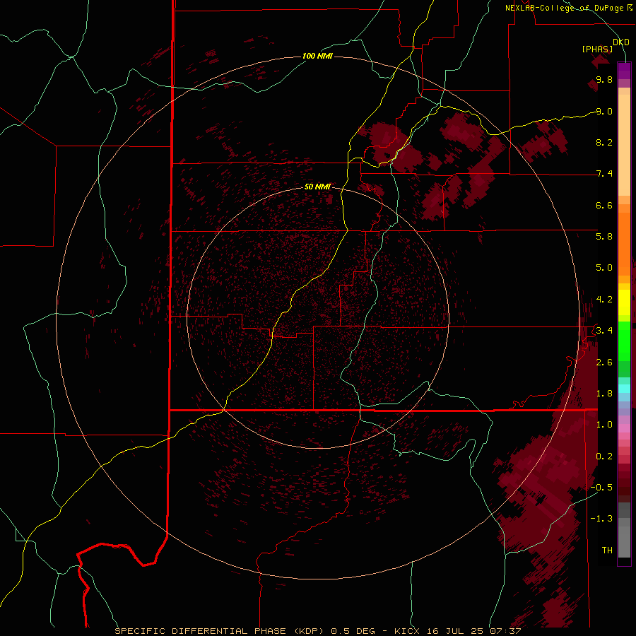Image resolution: width=636 pixels, height=636 pixels.
Task: Select the peach segment of the color bar
Action: tap(624, 145)
